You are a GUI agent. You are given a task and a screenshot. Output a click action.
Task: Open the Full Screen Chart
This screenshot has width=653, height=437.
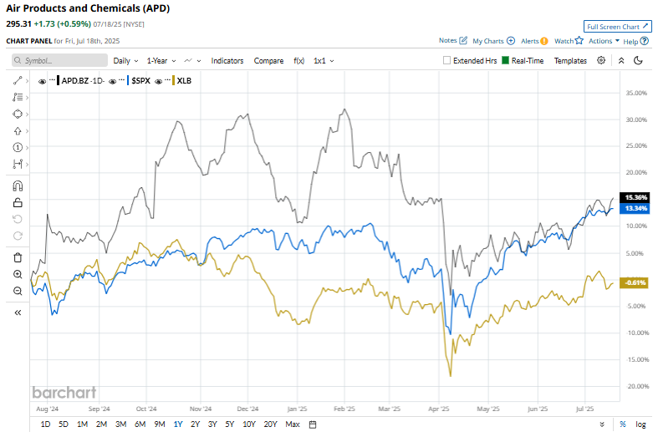[x=618, y=26]
